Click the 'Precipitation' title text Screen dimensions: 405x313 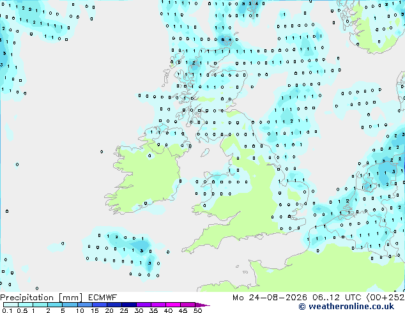(x=27, y=298)
